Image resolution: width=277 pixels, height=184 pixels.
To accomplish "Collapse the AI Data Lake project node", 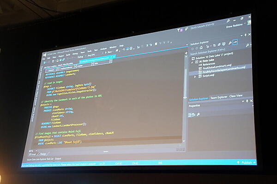I will point(193,63).
